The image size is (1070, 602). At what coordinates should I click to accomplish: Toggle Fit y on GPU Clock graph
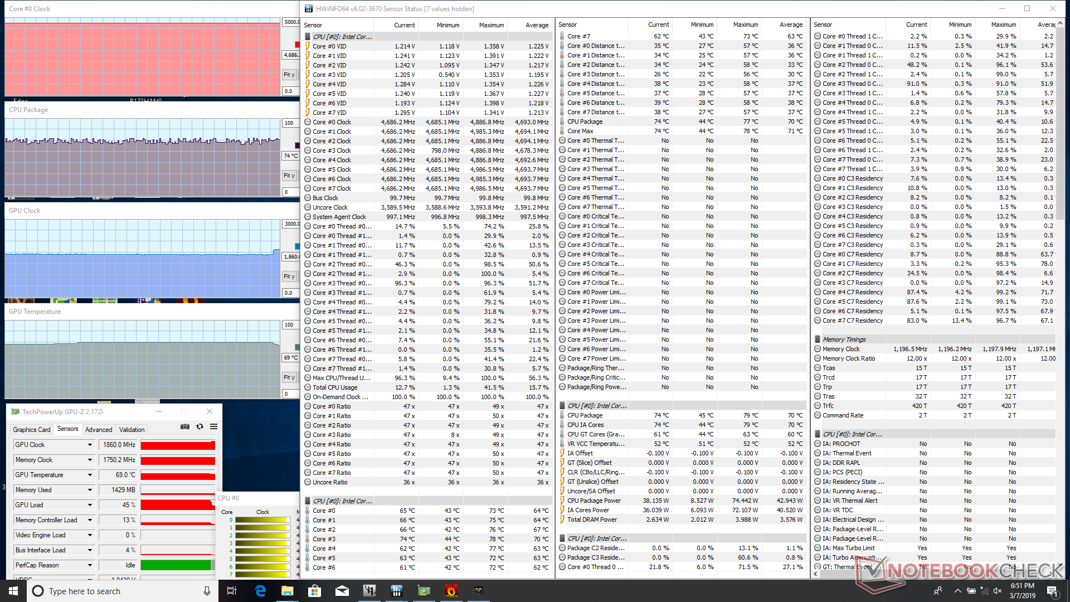tap(289, 276)
